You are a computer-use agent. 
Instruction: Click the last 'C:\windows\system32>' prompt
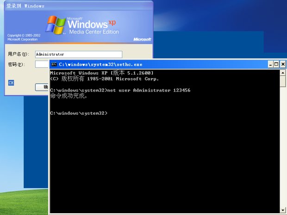79,113
